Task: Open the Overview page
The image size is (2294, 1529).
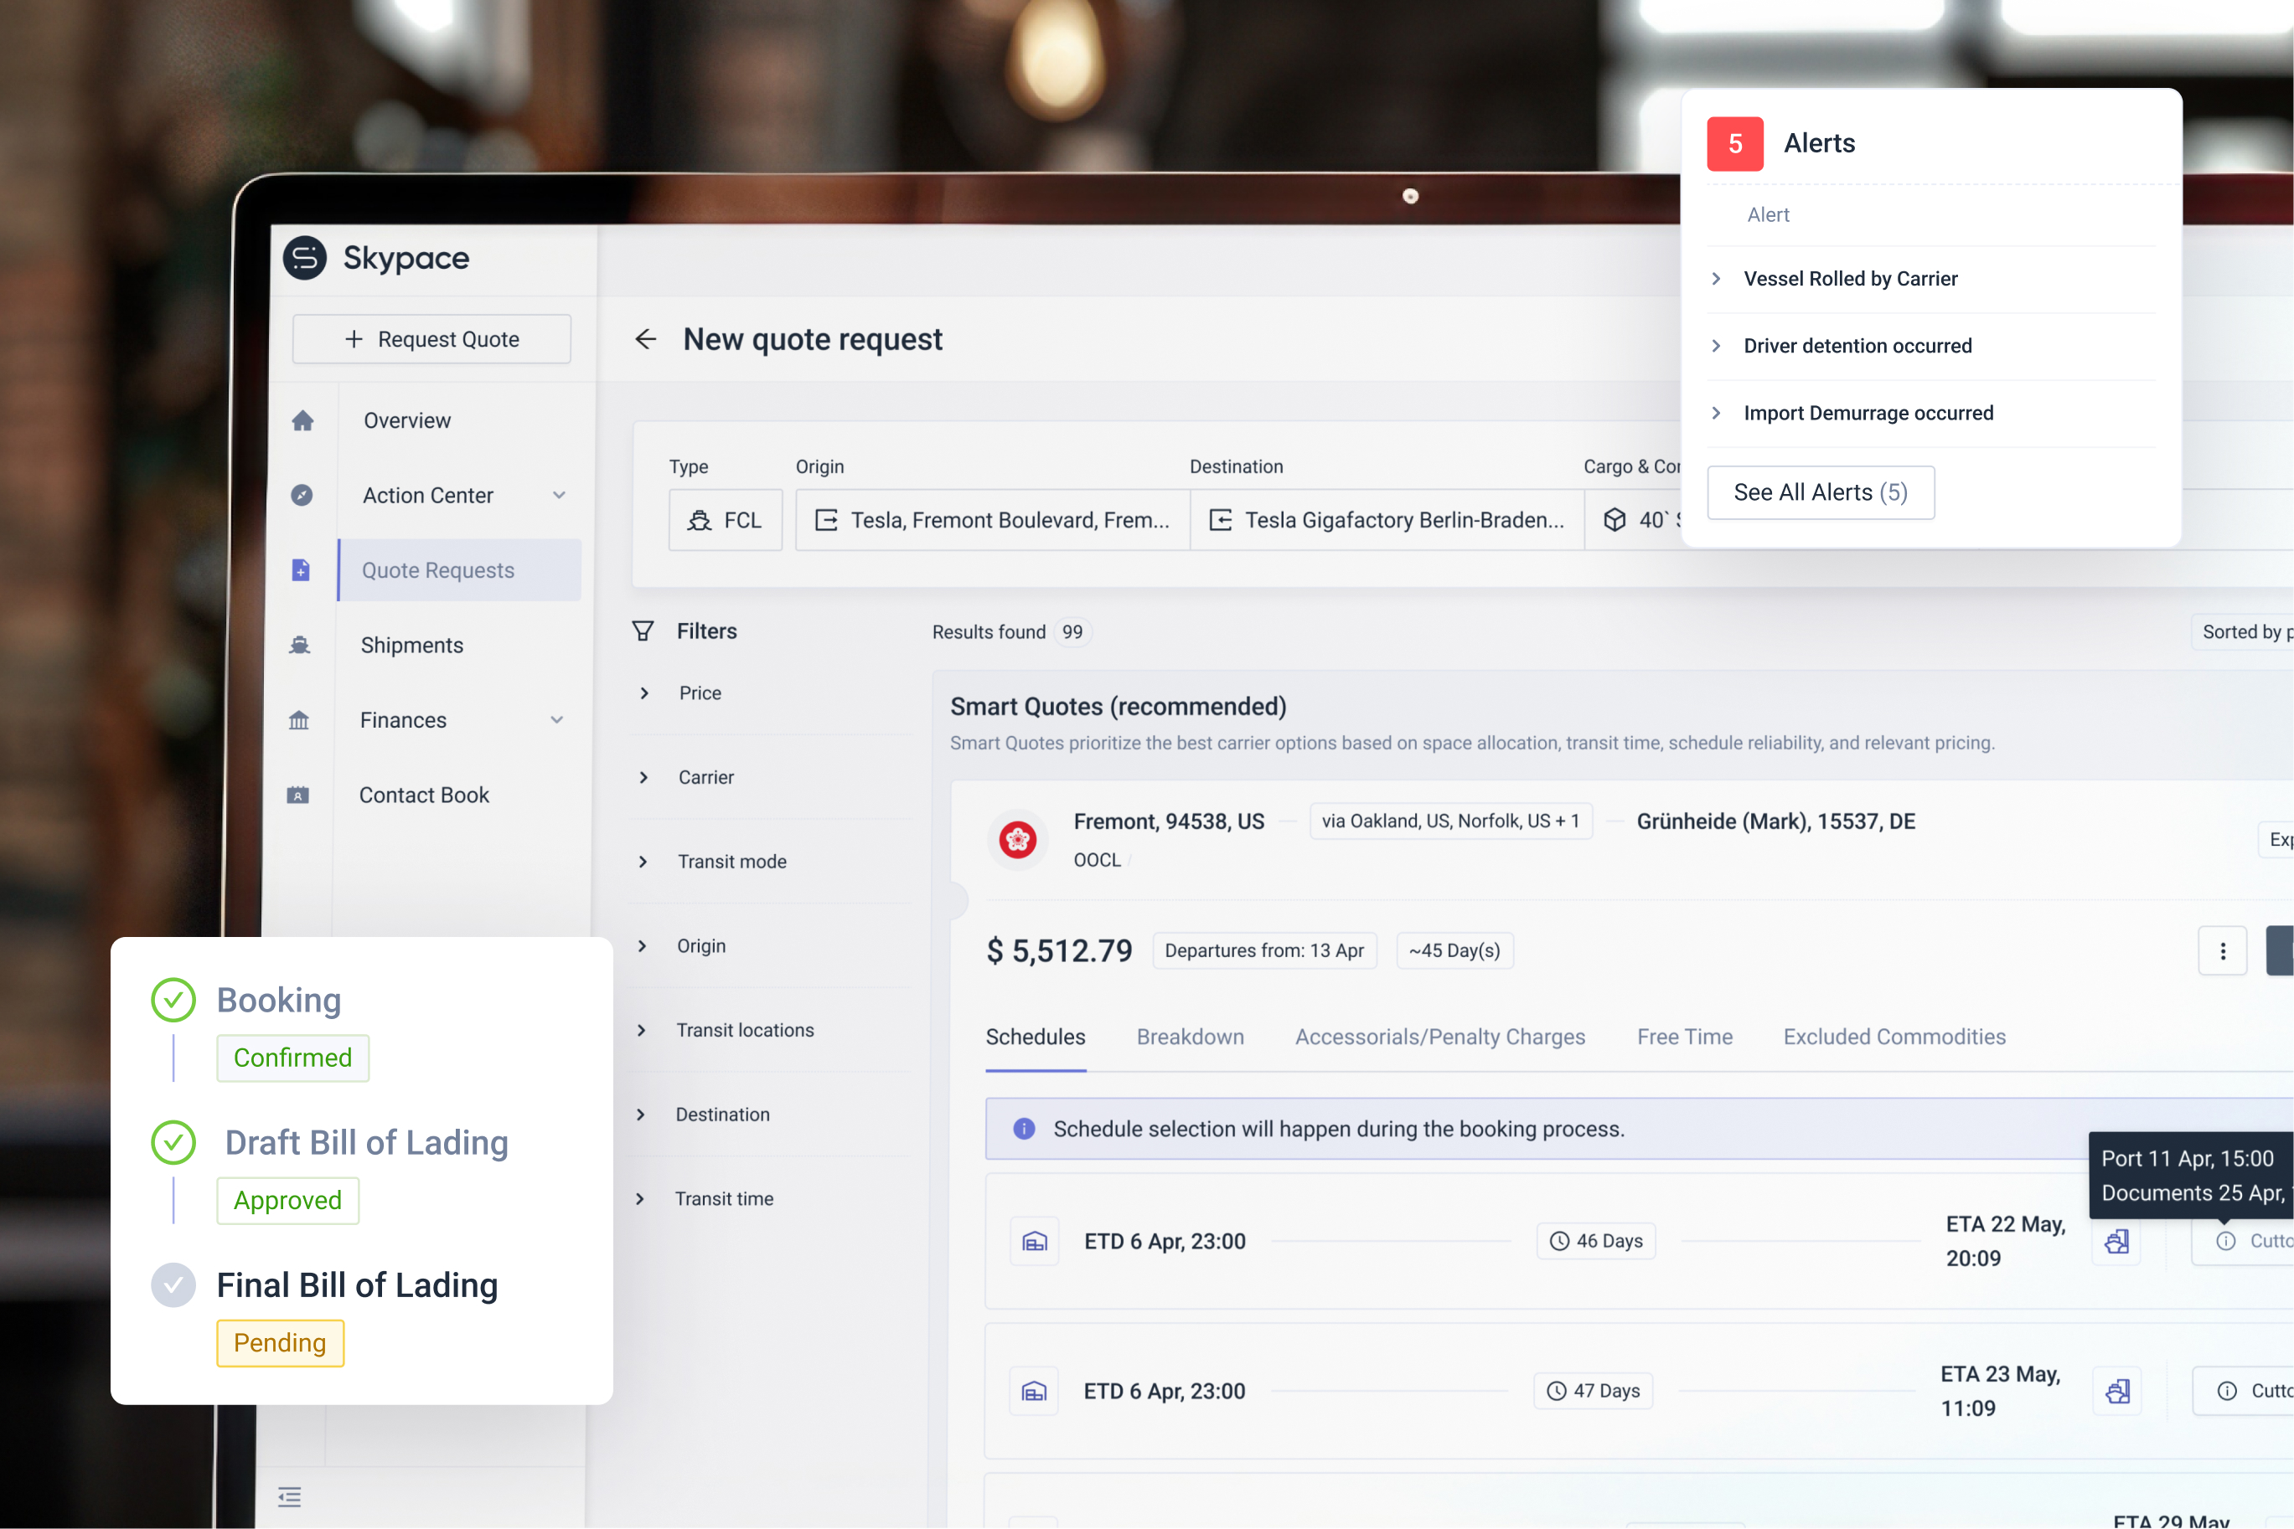Action: click(407, 420)
